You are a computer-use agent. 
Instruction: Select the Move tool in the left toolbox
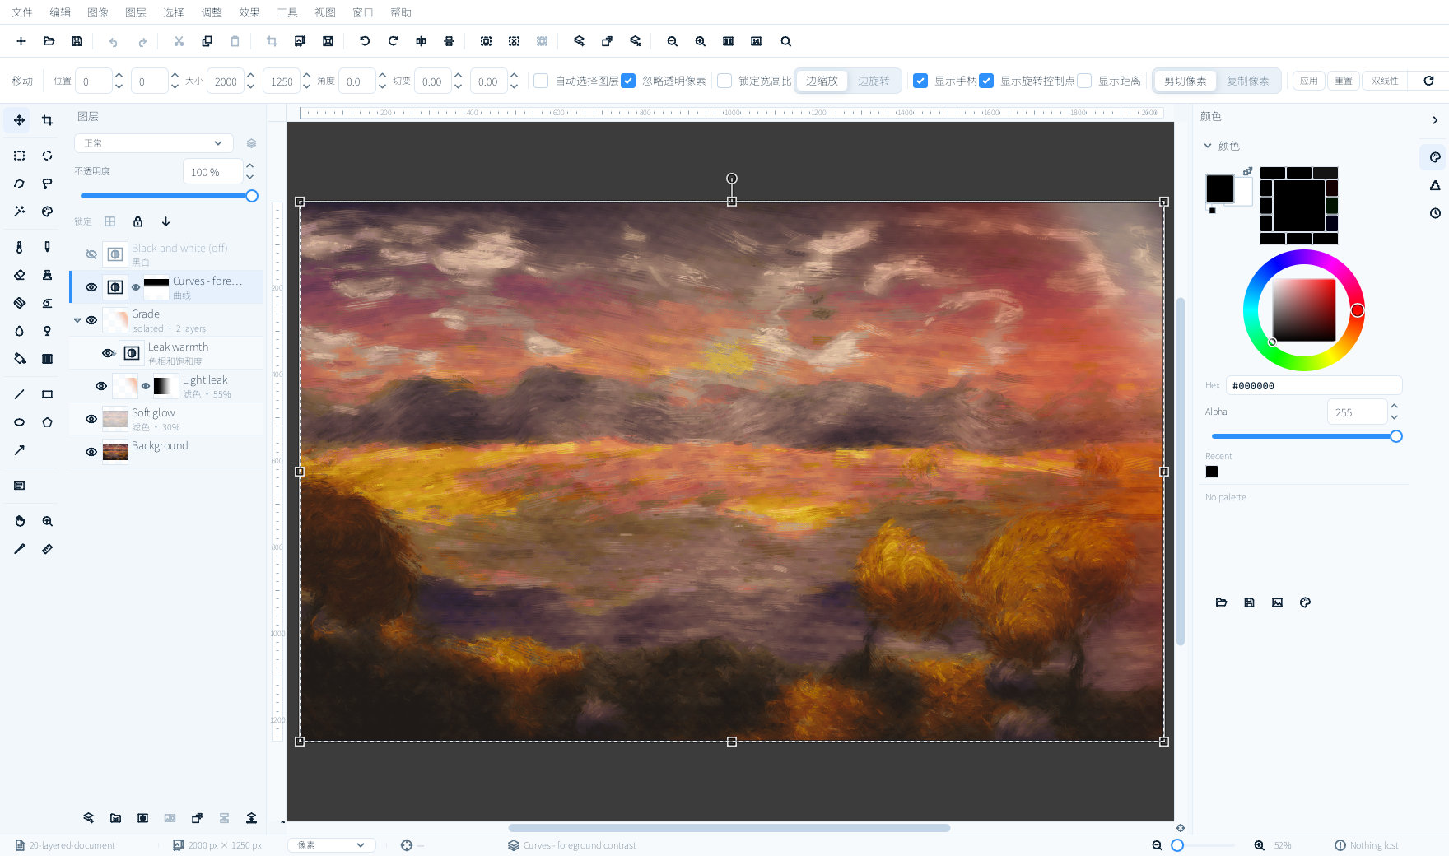point(19,120)
